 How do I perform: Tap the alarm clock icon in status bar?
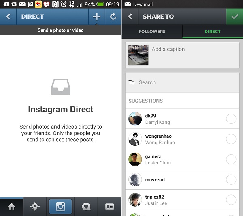point(64,4)
